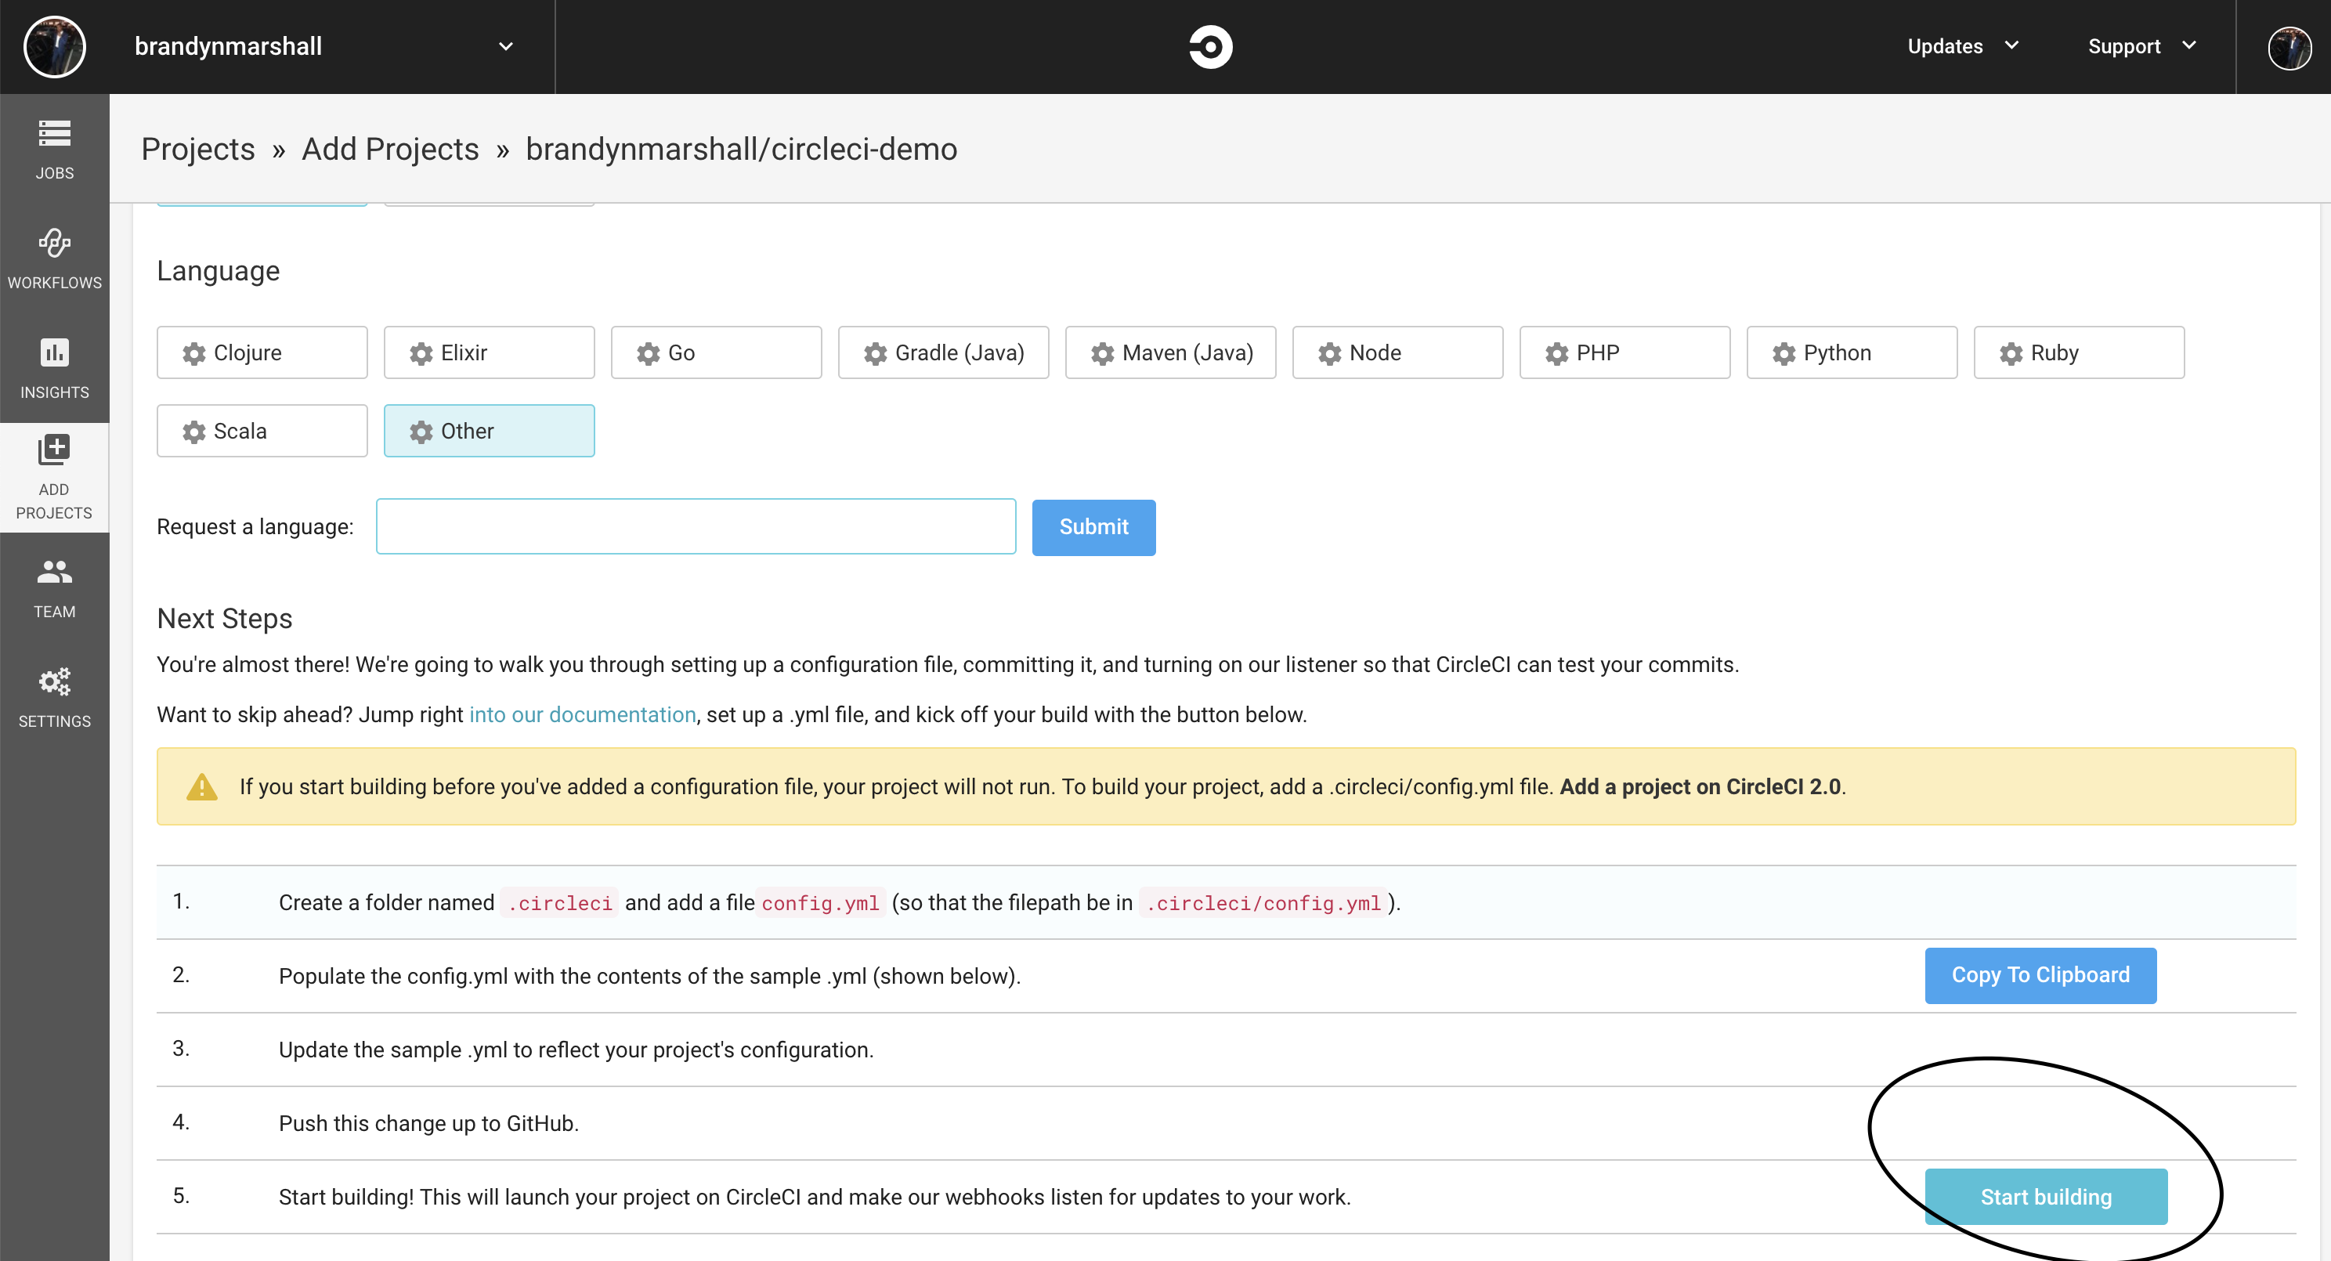Go to the Workflows section label
The image size is (2331, 1261).
54,282
